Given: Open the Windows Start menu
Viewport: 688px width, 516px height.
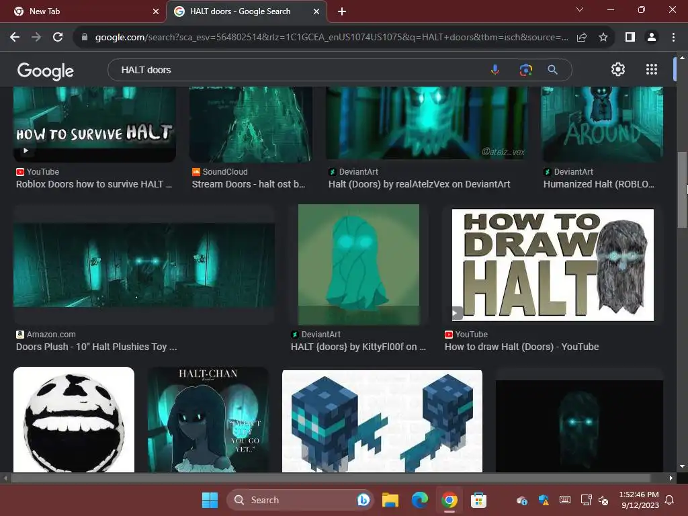Looking at the screenshot, I should (210, 500).
